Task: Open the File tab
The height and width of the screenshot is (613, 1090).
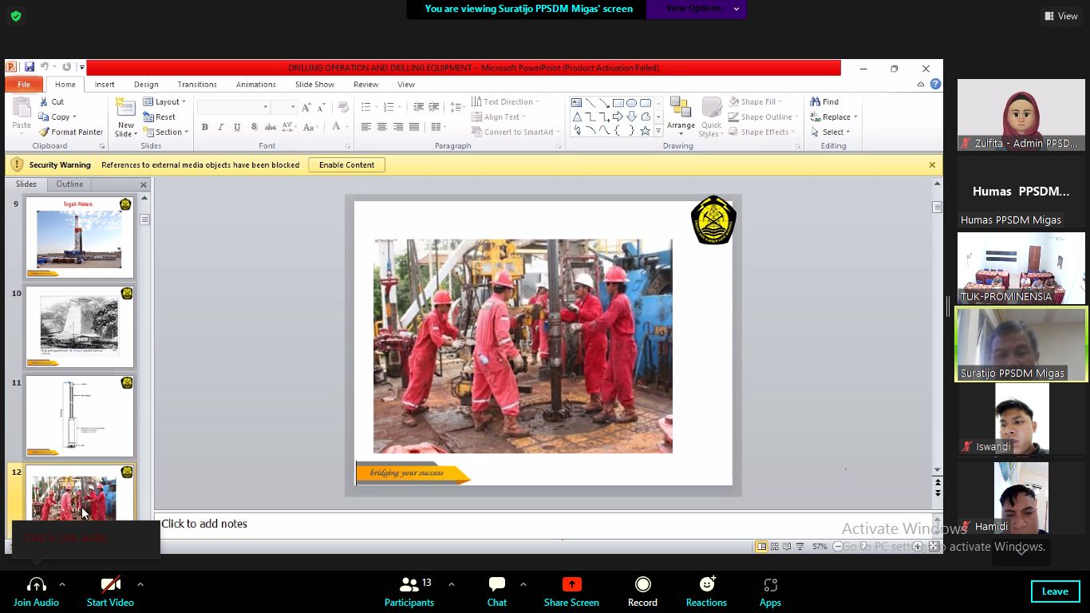Action: (24, 85)
